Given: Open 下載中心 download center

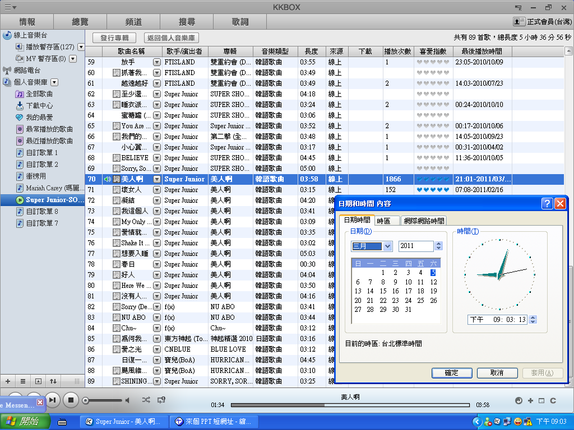Looking at the screenshot, I should (x=20, y=106).
